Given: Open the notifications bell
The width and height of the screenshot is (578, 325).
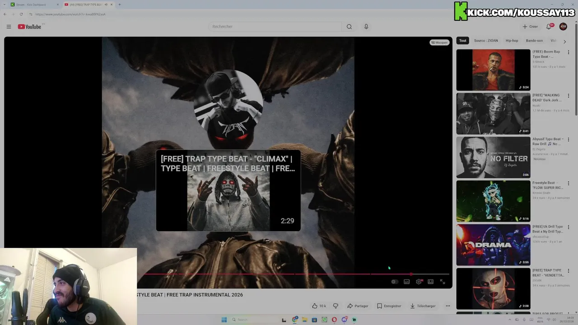Looking at the screenshot, I should 549,27.
